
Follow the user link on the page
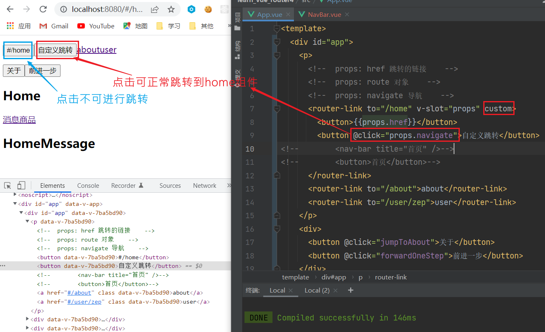click(x=109, y=50)
